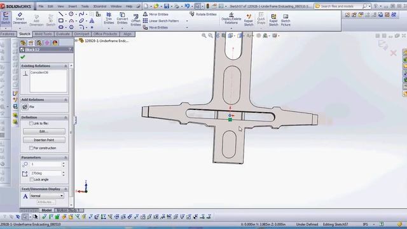Select the Circle sketch tool

tap(71, 14)
